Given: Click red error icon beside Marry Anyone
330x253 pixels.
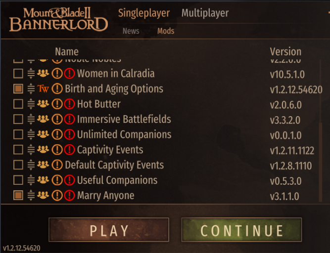Looking at the screenshot, I should [69, 195].
